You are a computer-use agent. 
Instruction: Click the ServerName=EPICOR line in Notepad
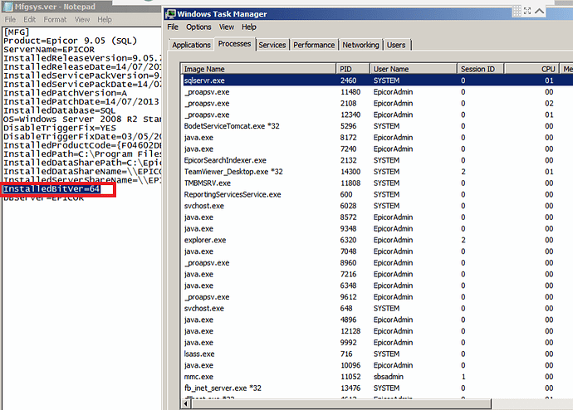[x=49, y=50]
